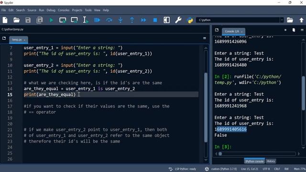Open editor file browse tabs icon
Viewport: 306px width, 172px height.
click(x=4, y=38)
